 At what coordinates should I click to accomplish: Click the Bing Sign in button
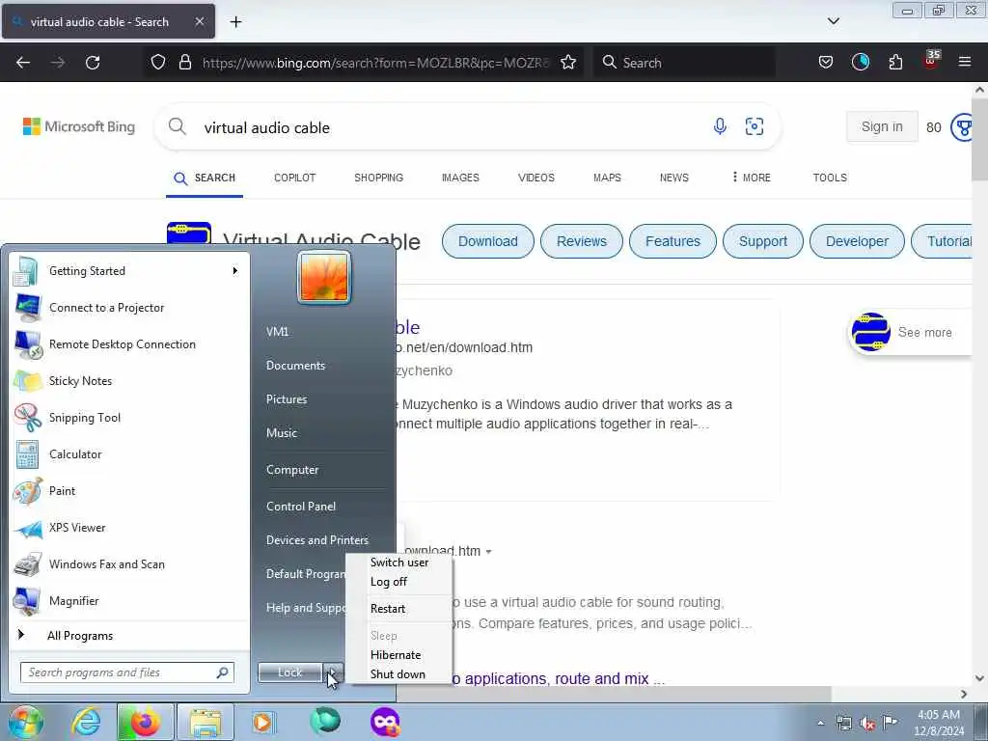click(882, 126)
